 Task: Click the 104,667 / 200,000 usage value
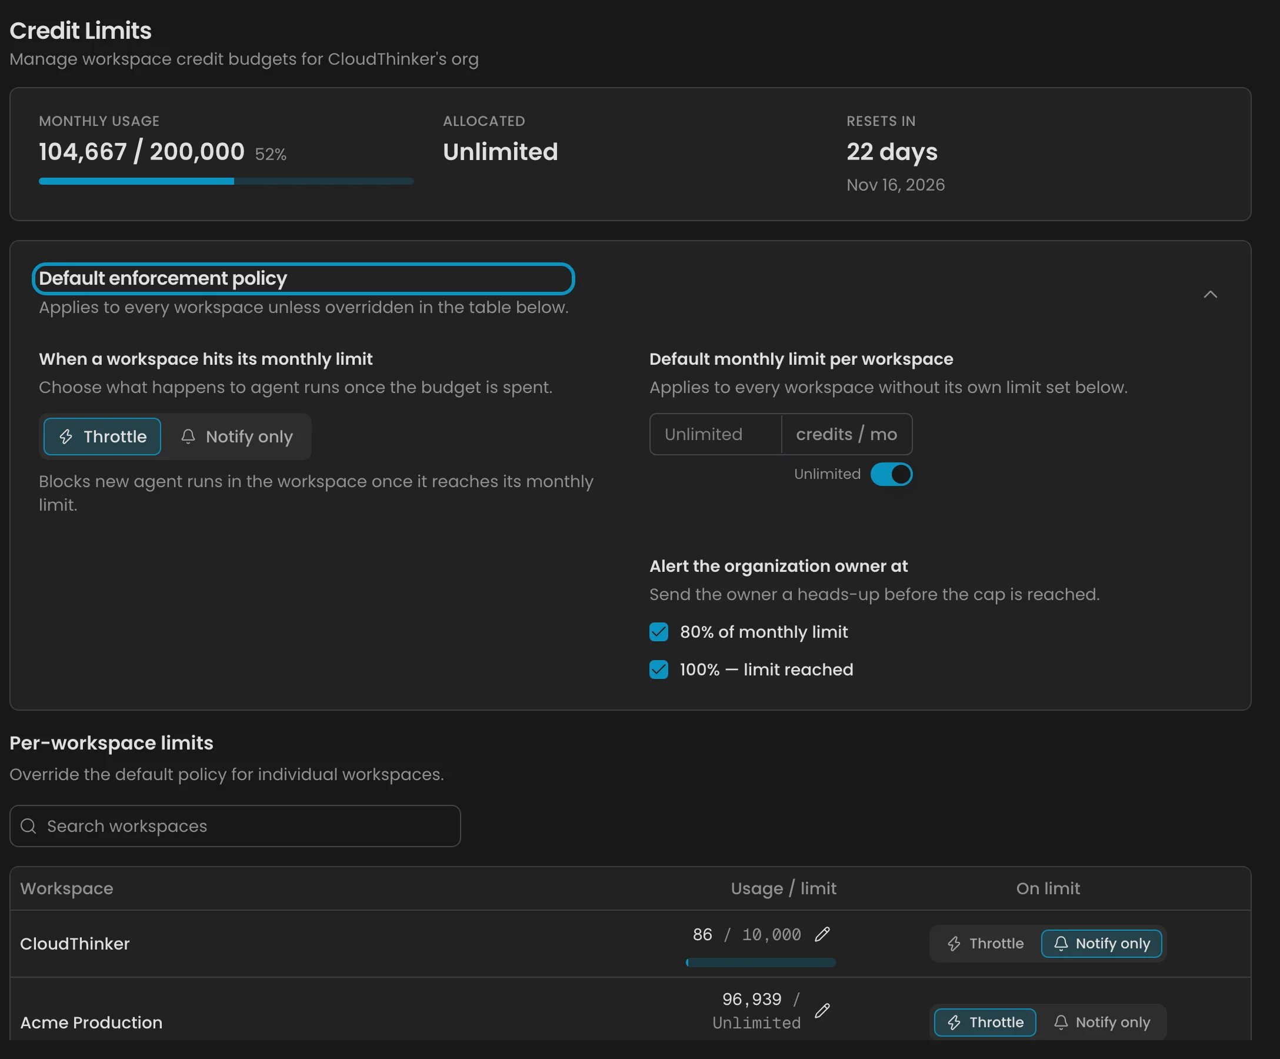pos(141,151)
